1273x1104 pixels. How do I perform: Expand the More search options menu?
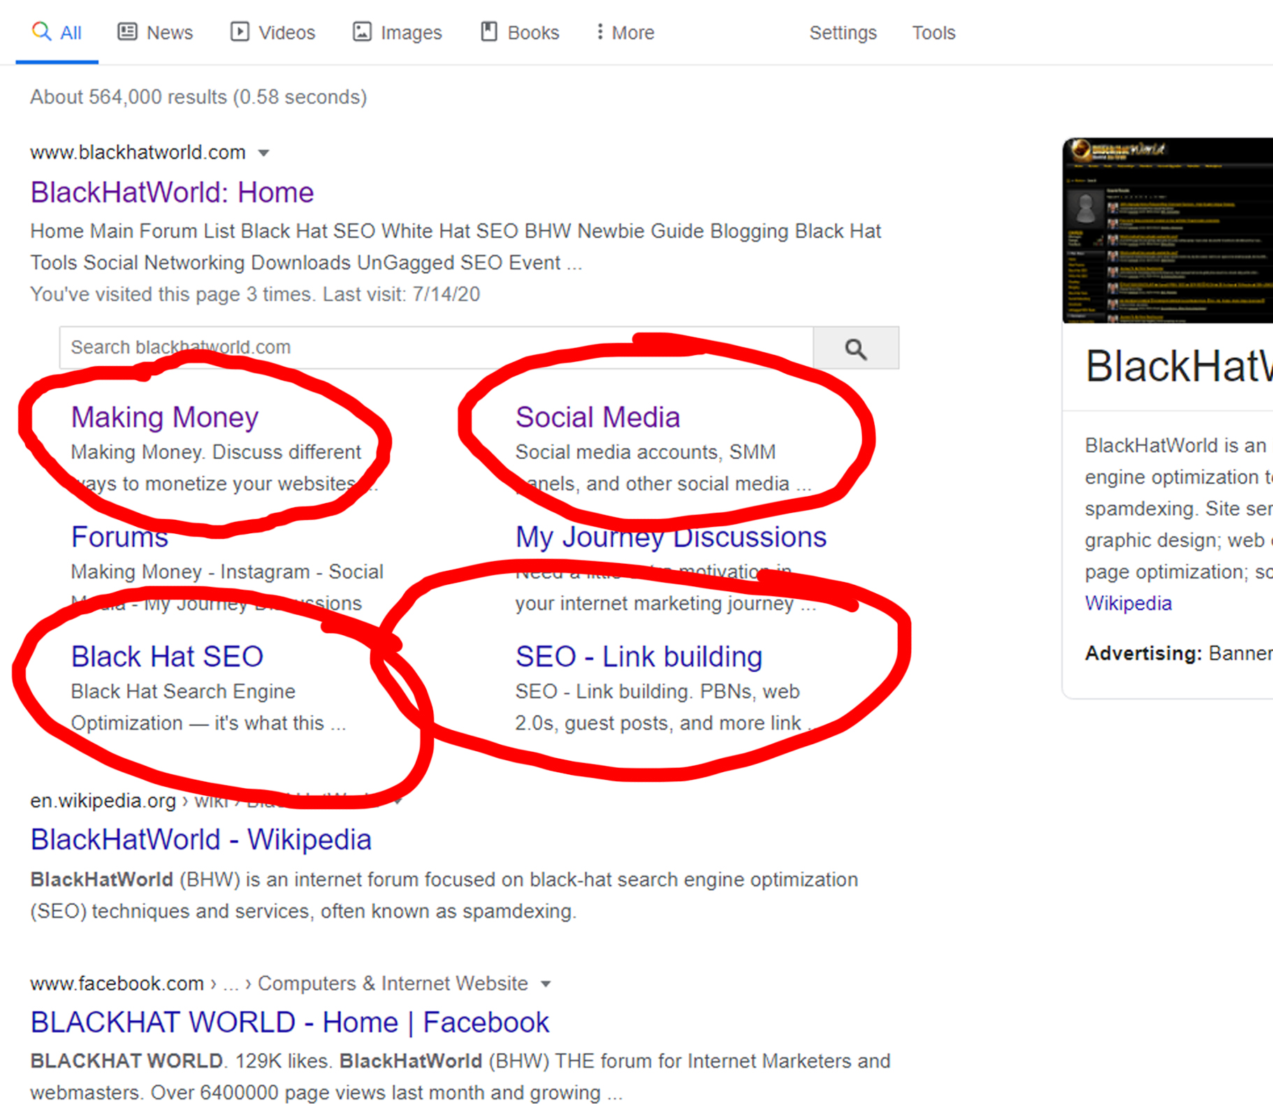(x=625, y=33)
